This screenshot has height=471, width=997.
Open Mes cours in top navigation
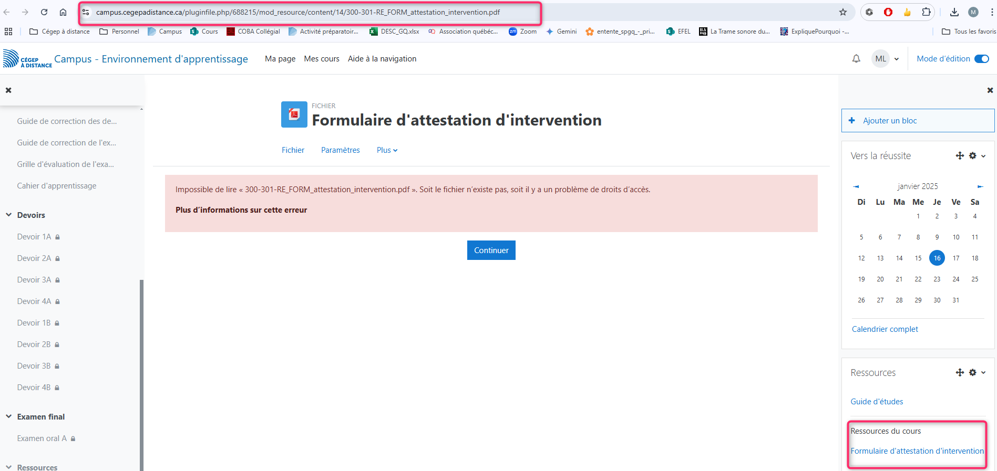(x=322, y=59)
